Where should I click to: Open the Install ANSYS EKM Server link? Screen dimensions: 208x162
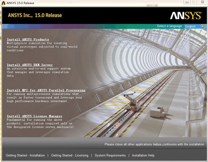(30, 65)
